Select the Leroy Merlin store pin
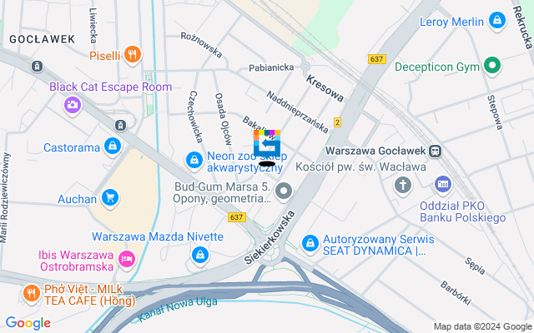Viewport: 534px width, 333px height. click(497, 21)
